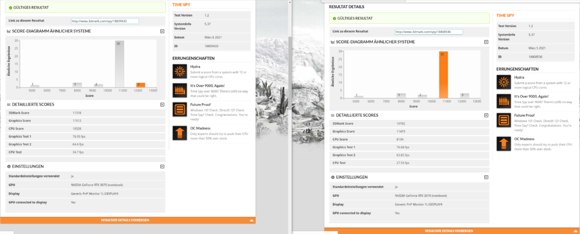Click the It's Over 9000 icon in result 18808536
Image resolution: width=580 pixels, height=234 pixels.
(503, 101)
